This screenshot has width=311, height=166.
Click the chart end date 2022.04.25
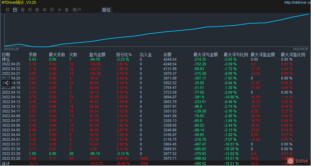click(300, 49)
